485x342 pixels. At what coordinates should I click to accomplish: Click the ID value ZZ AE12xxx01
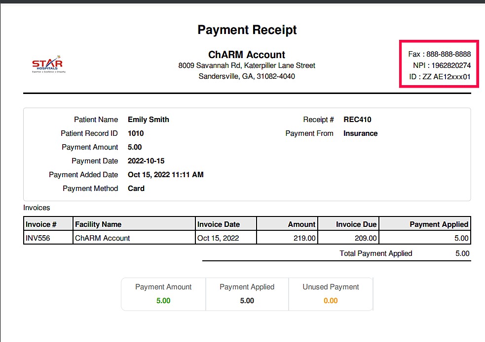[x=439, y=76]
